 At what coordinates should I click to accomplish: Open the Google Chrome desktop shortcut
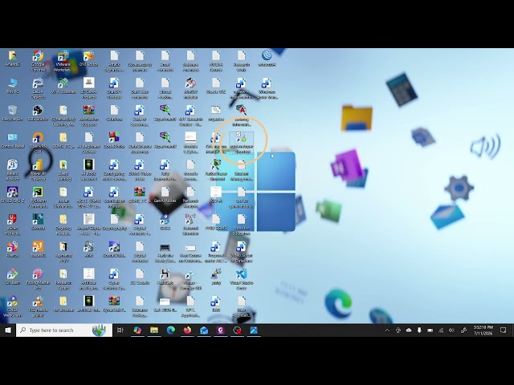click(x=38, y=61)
